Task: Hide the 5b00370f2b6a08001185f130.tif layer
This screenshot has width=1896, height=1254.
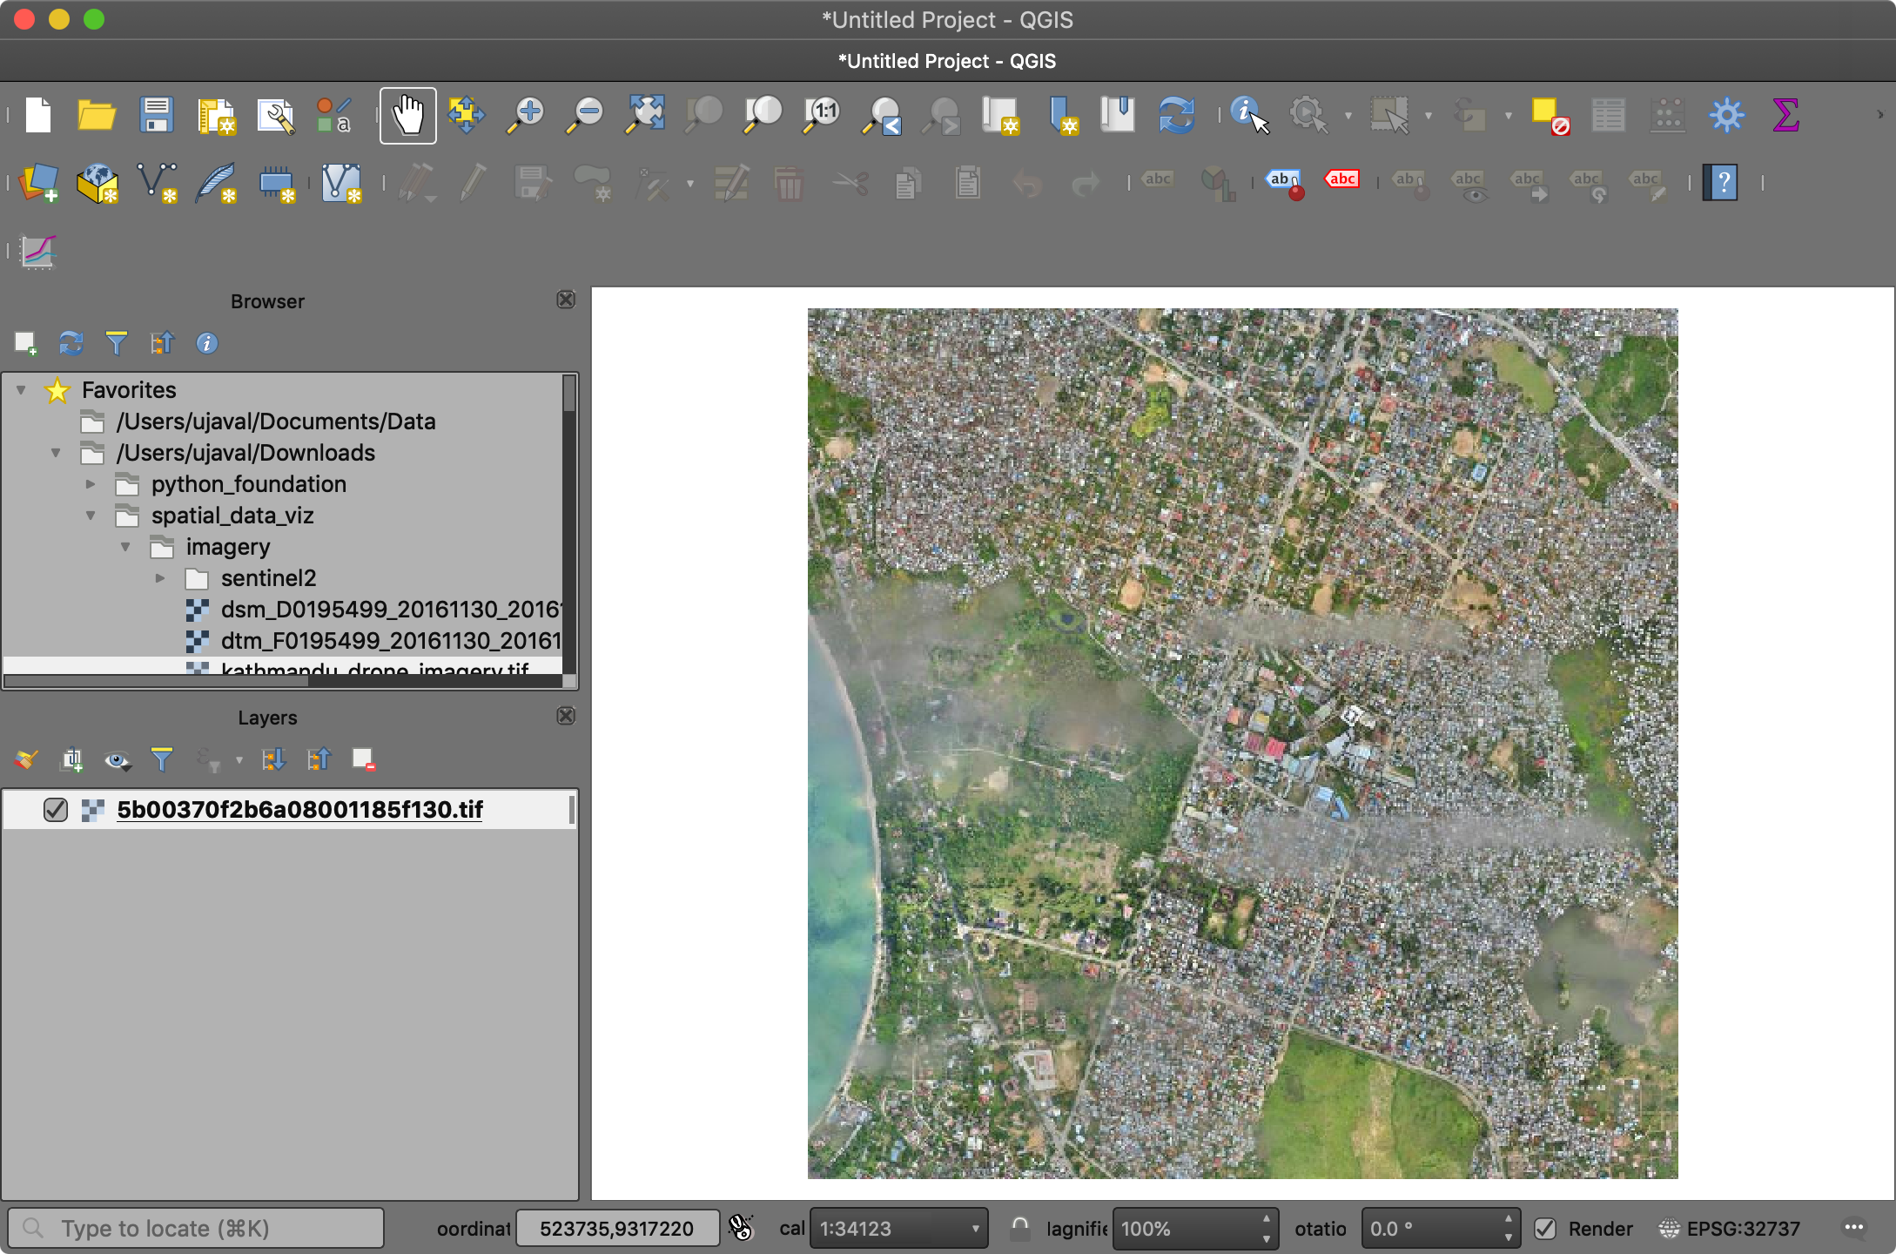Action: click(56, 809)
